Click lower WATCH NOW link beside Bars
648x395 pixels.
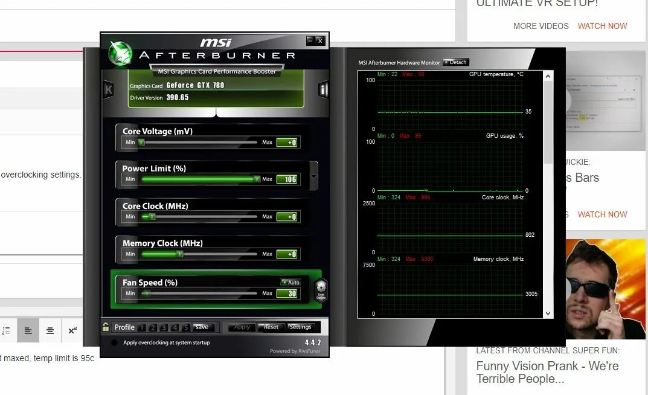pos(602,214)
